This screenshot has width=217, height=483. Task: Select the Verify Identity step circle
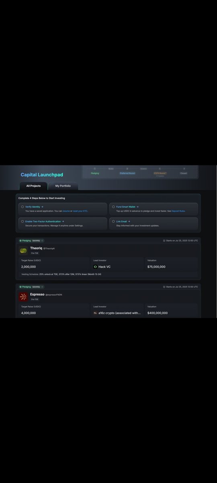pyautogui.click(x=23, y=207)
